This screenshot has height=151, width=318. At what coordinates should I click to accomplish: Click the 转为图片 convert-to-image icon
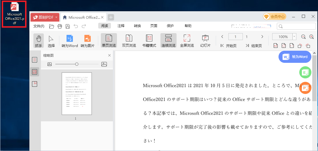click(87, 41)
